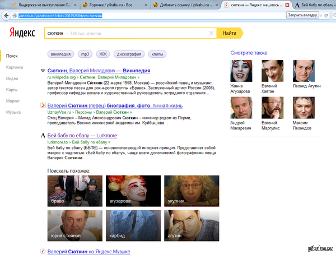Open the 'агузарова' similar search thumbnail
The width and height of the screenshot is (336, 255).
(133, 191)
